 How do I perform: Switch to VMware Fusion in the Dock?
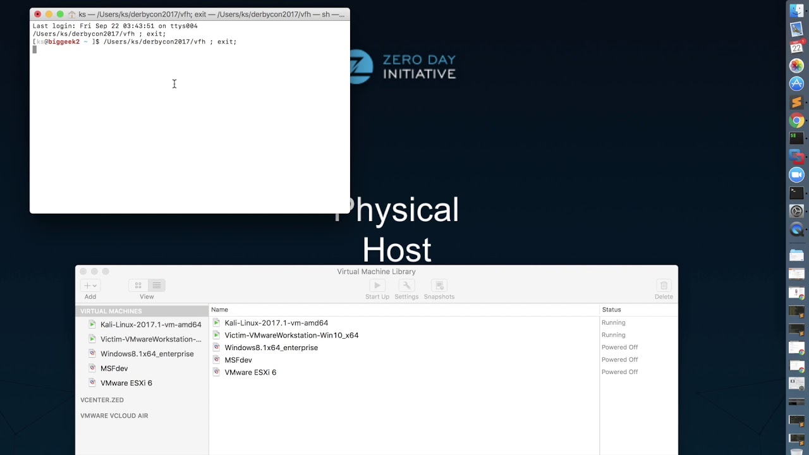[796, 156]
